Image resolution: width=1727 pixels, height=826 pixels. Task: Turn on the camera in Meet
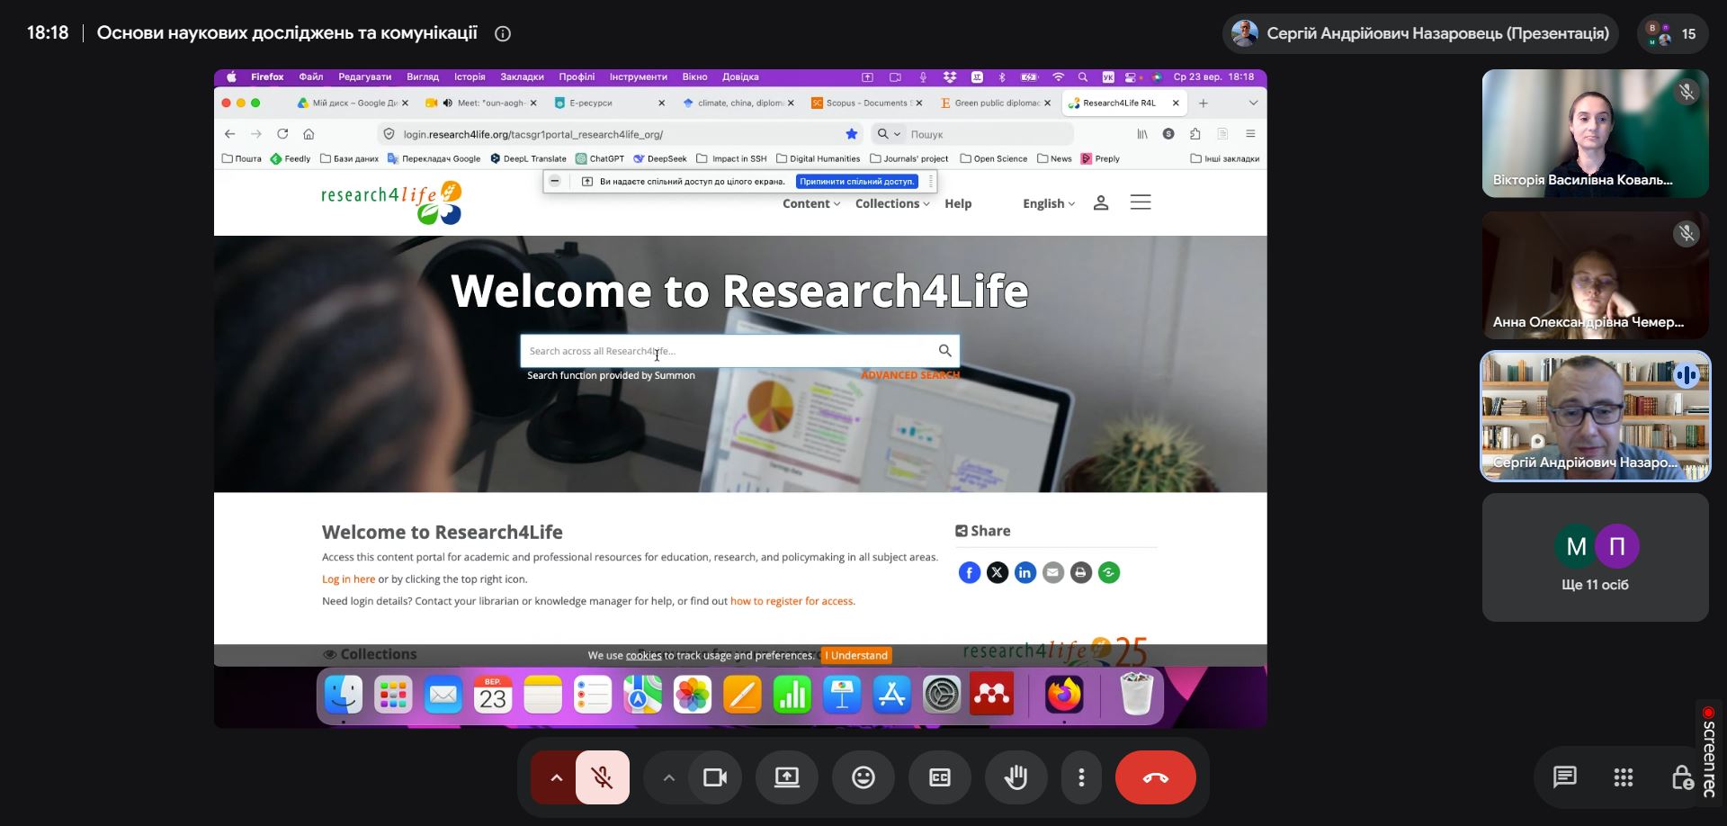715,777
